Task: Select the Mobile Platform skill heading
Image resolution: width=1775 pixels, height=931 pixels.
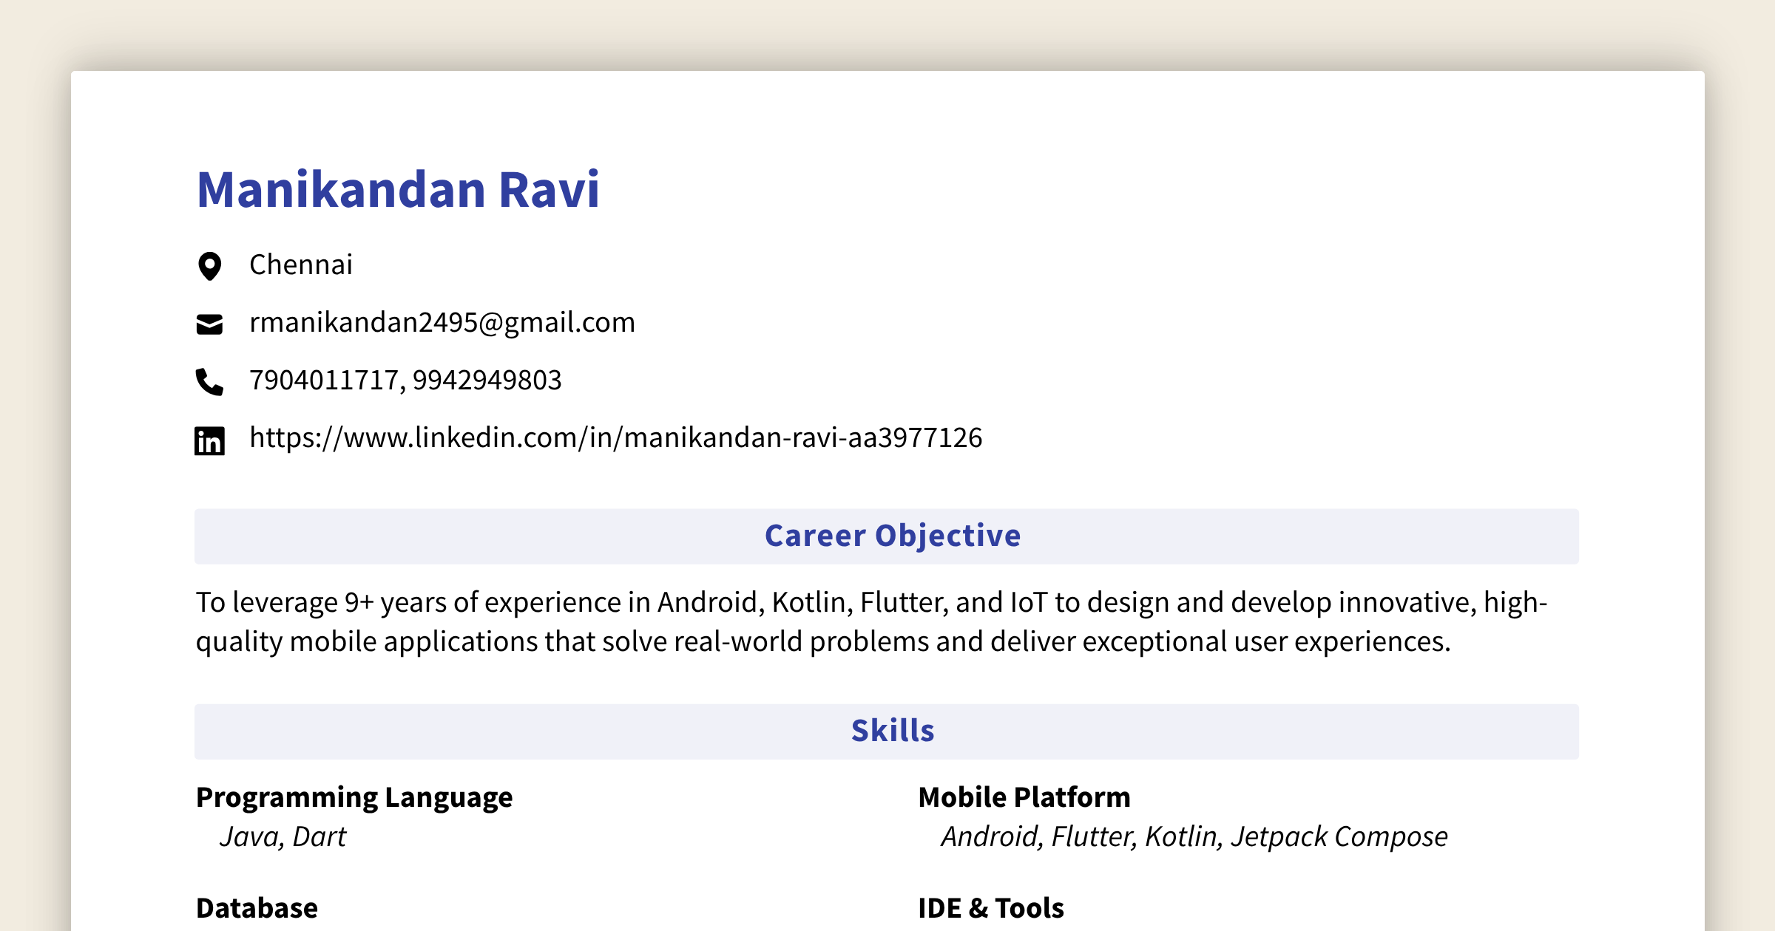Action: (x=1024, y=798)
